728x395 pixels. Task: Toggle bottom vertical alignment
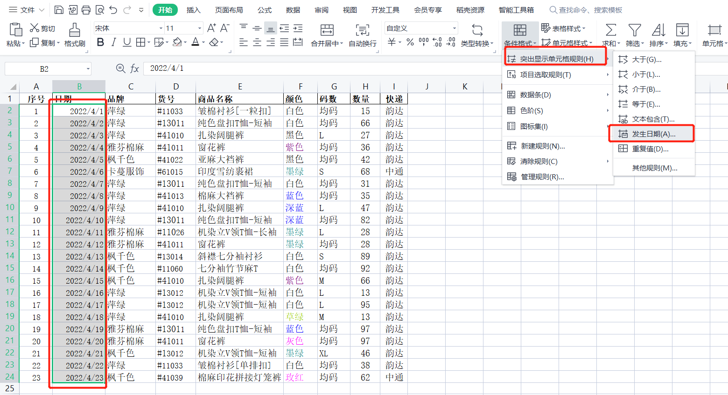[271, 28]
